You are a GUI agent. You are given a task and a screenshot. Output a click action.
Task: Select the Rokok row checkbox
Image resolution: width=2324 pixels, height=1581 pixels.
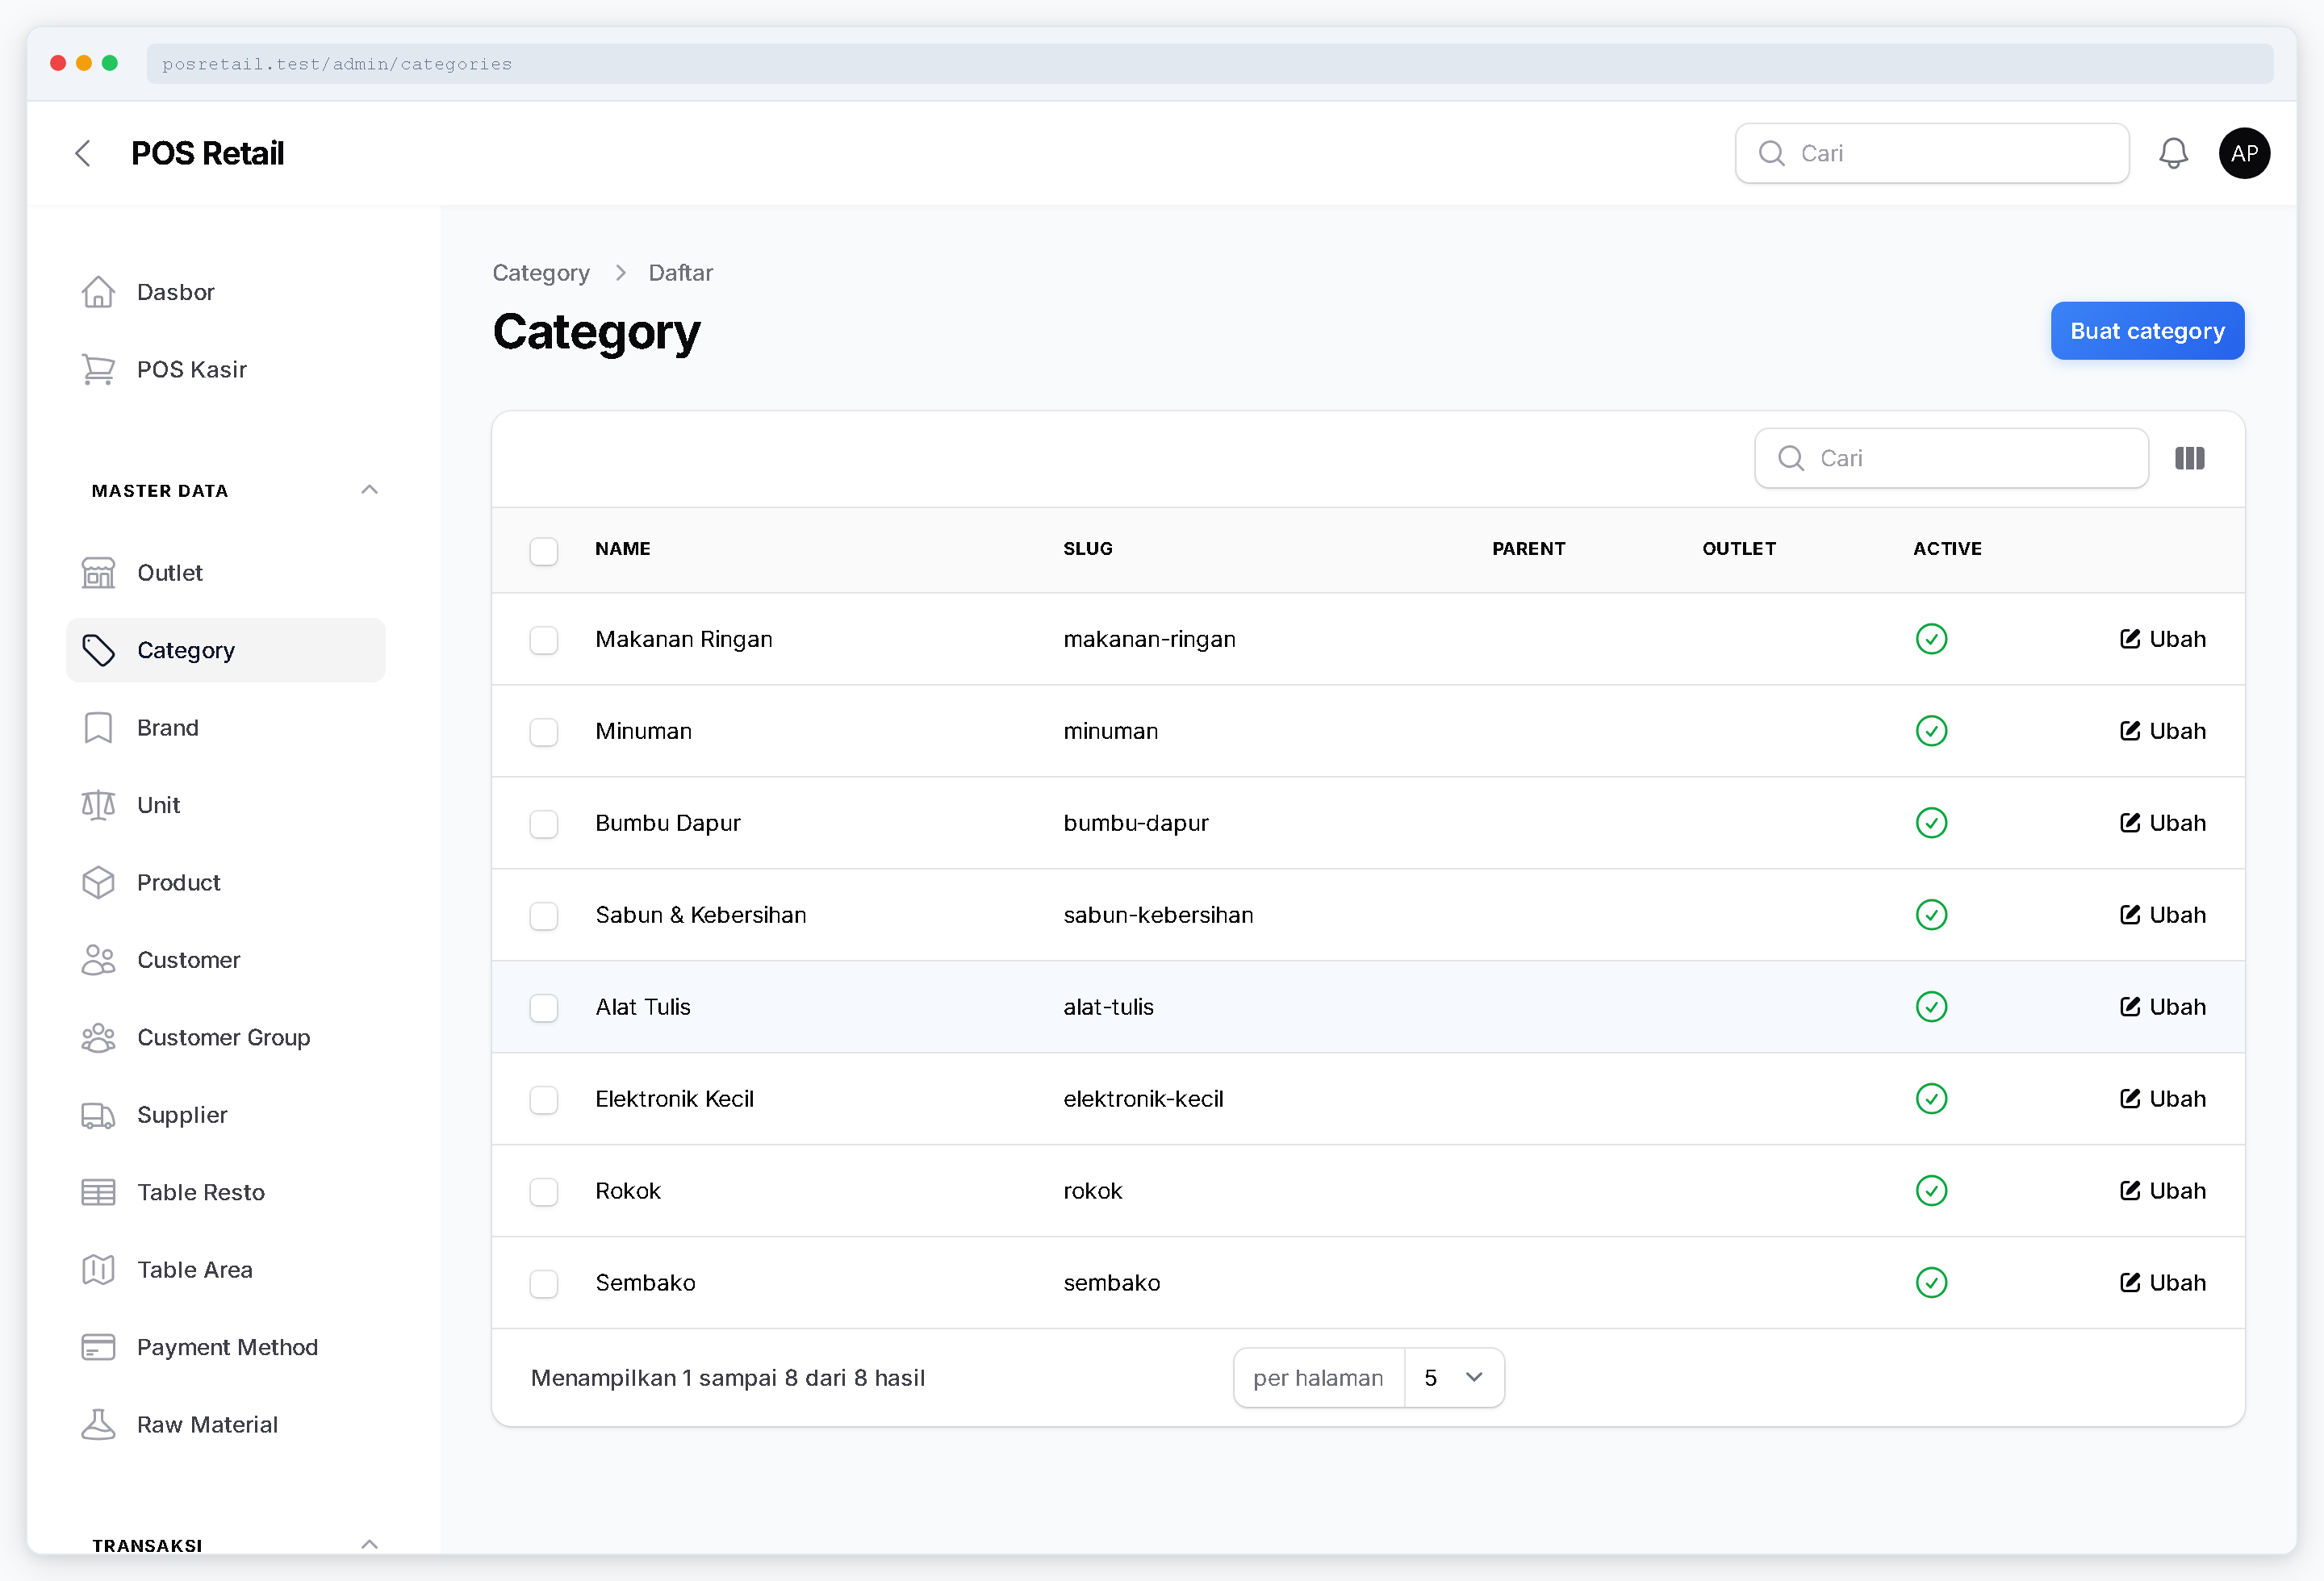coord(544,1191)
